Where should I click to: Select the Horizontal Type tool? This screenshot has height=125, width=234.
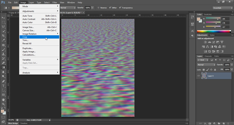pos(3,86)
